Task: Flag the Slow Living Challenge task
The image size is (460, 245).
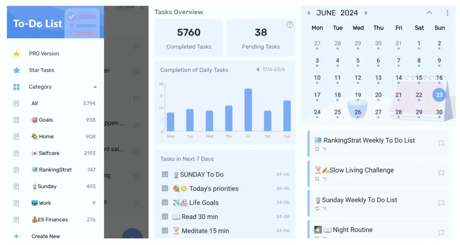Action: click(x=441, y=173)
